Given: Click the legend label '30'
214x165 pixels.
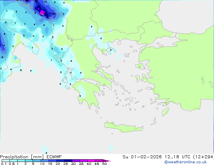Looking at the screenshot, I should pos(73,164).
